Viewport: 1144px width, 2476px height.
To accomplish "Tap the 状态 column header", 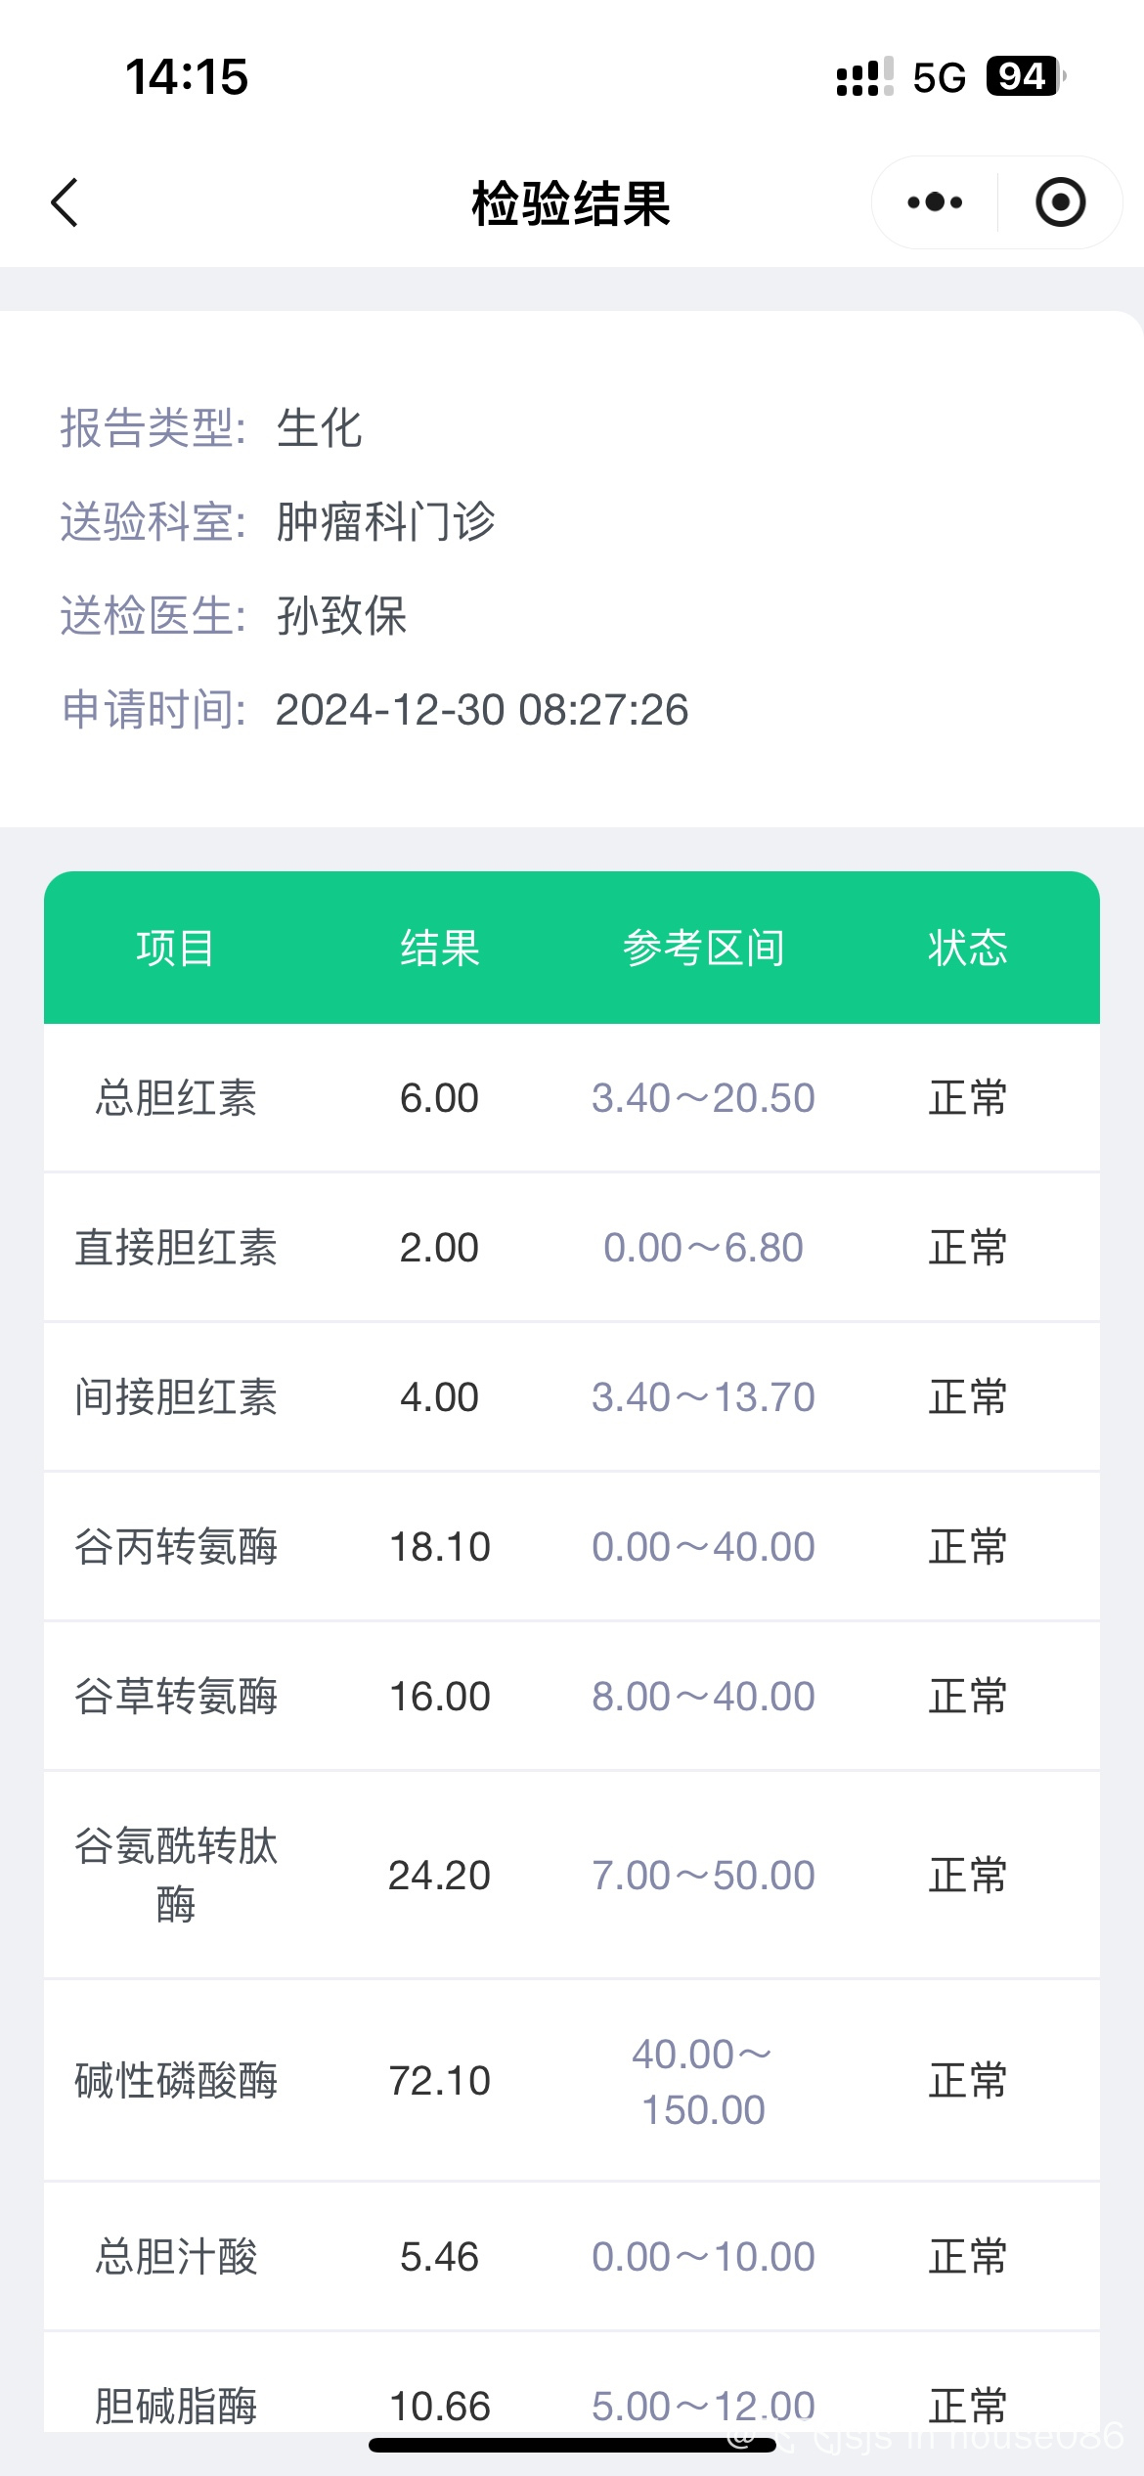I will point(967,949).
